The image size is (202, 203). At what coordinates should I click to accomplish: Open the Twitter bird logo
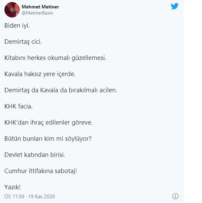(x=174, y=6)
